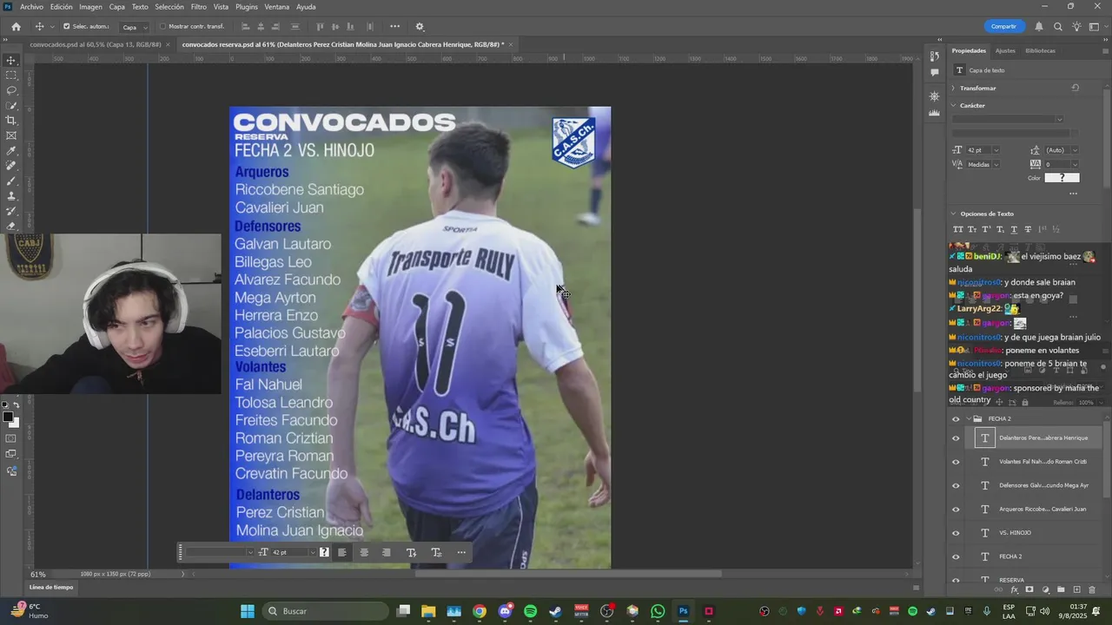
Task: Click the Compartir button
Action: tap(1003, 27)
